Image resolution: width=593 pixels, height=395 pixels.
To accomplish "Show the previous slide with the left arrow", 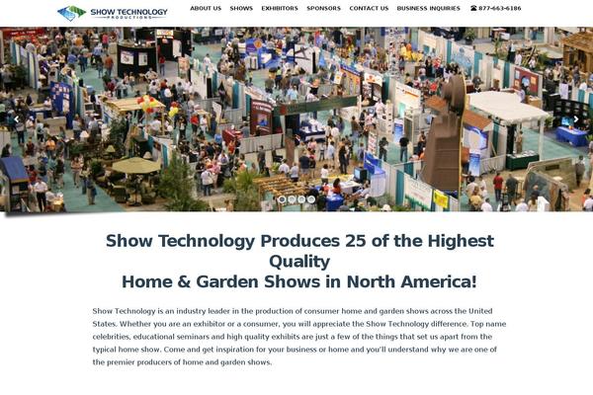I will pyautogui.click(x=16, y=119).
